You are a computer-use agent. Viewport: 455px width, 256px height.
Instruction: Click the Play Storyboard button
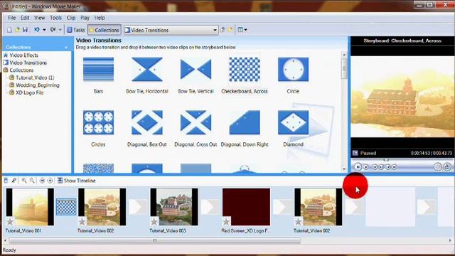(x=50, y=181)
